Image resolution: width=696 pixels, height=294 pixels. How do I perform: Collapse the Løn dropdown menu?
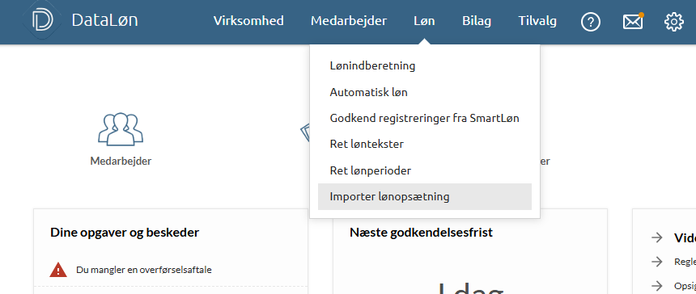pyautogui.click(x=424, y=21)
